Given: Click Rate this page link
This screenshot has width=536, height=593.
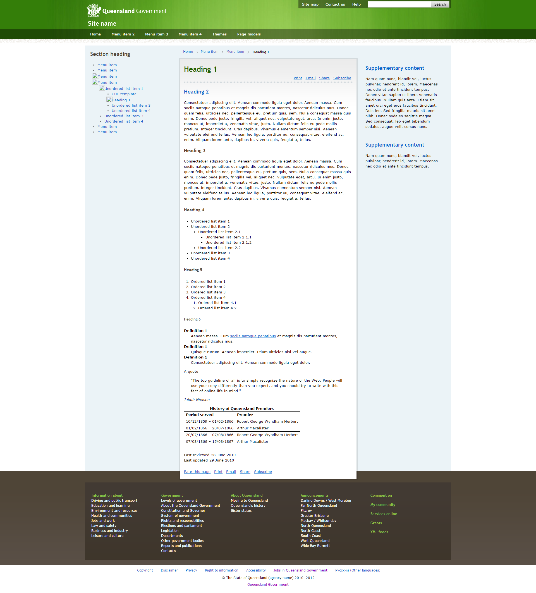Looking at the screenshot, I should pyautogui.click(x=197, y=472).
